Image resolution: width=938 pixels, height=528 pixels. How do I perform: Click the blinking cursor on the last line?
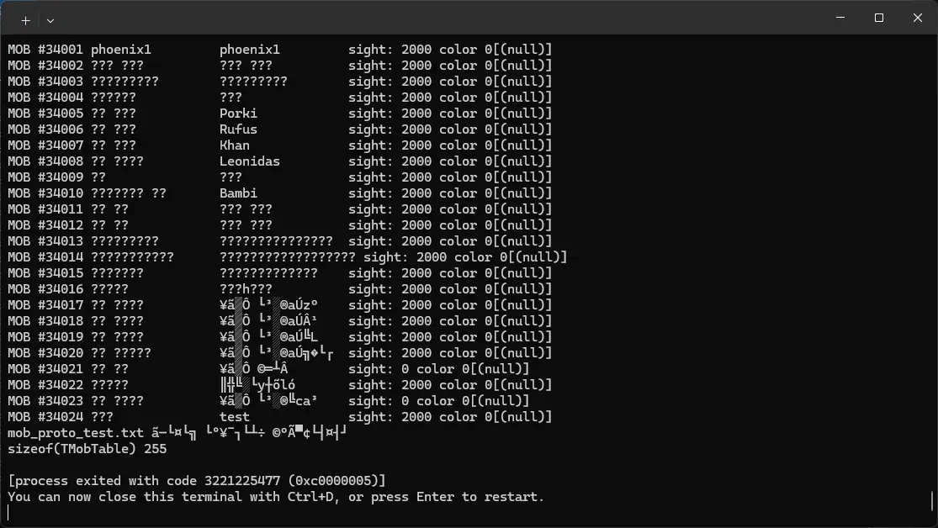coord(9,513)
